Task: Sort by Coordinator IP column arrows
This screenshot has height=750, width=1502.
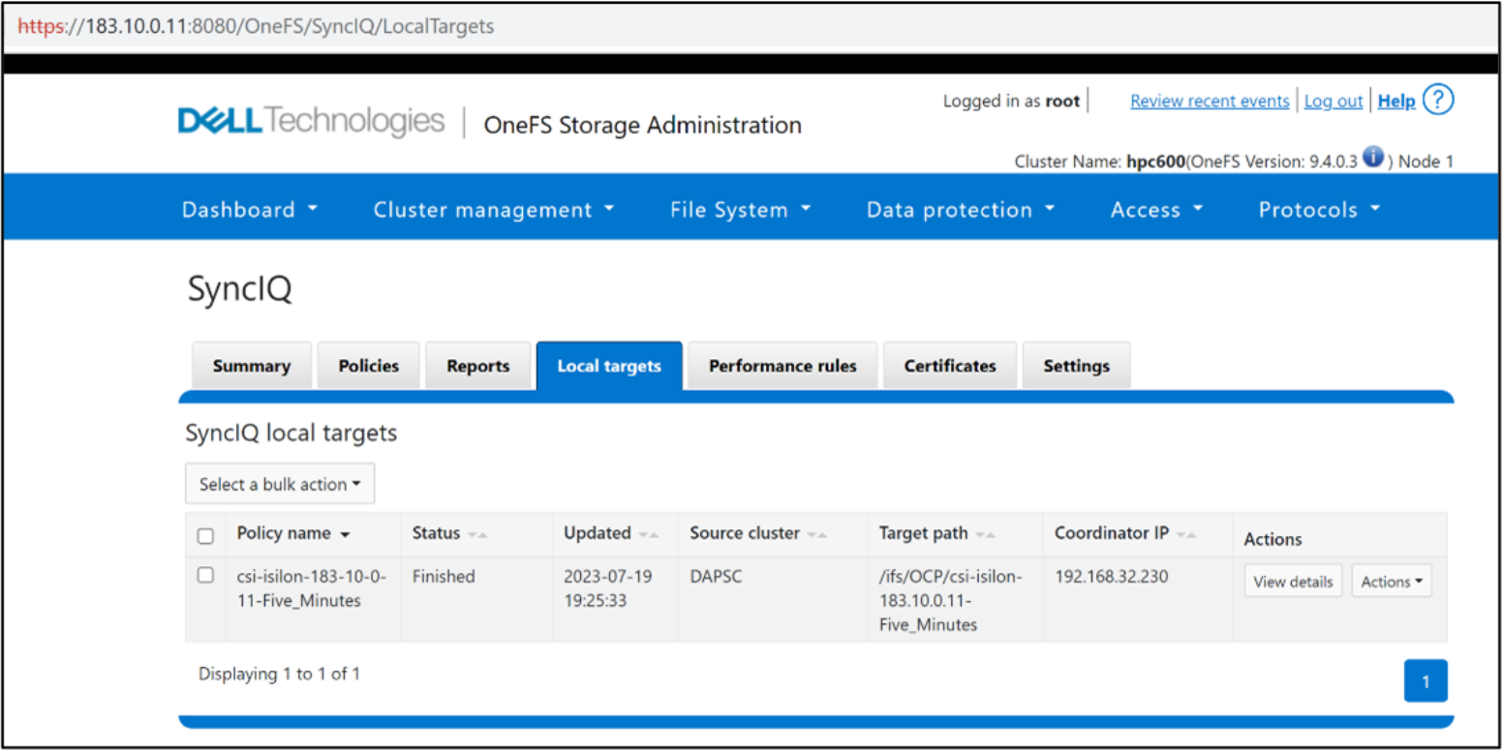Action: click(1187, 535)
